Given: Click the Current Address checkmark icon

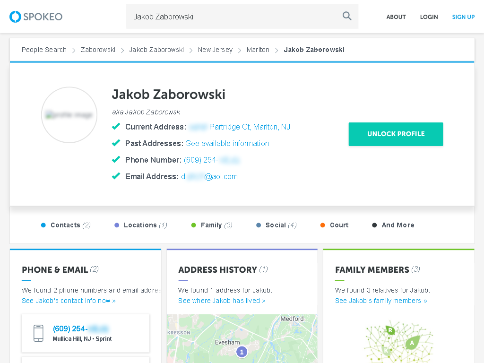Looking at the screenshot, I should click(x=116, y=127).
